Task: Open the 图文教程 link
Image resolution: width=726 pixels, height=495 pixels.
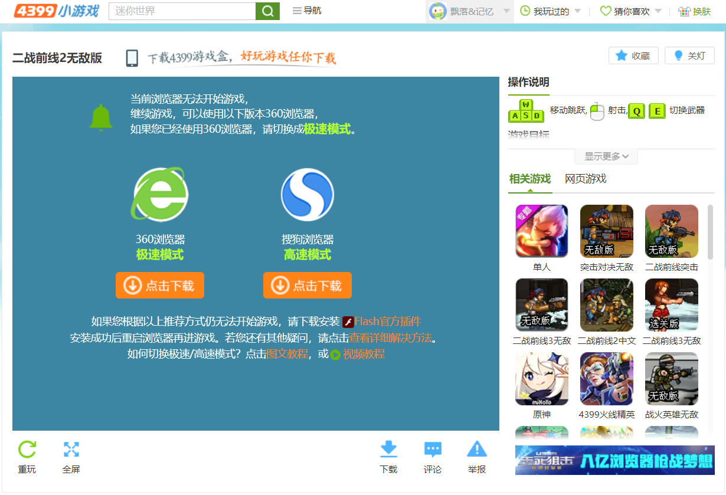Action: coord(287,354)
